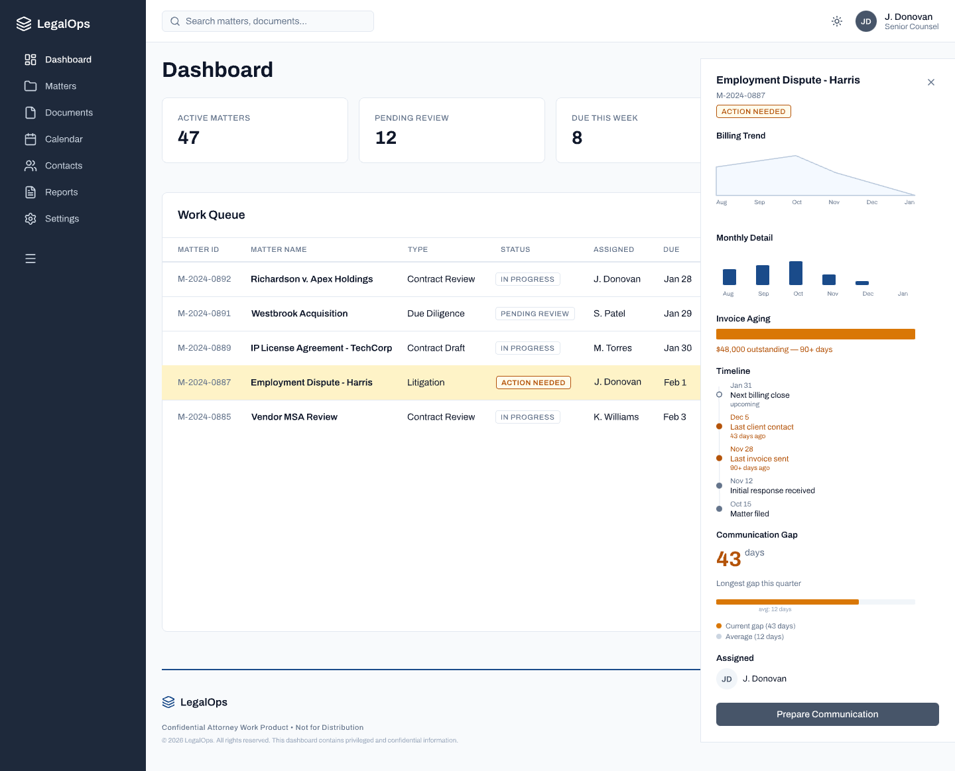Open the Reports icon
Image resolution: width=955 pixels, height=771 pixels.
click(x=31, y=192)
